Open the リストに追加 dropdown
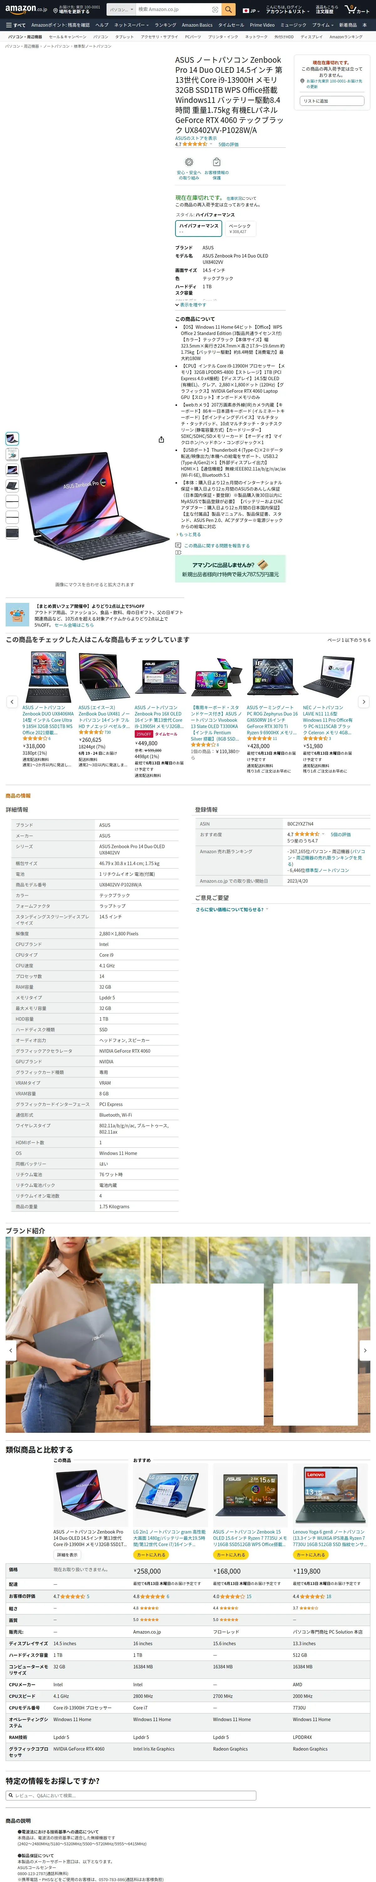 coord(332,101)
